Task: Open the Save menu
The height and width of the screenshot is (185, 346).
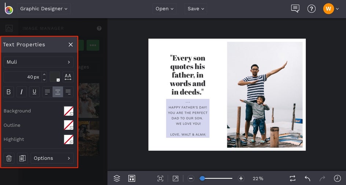Action: click(x=195, y=9)
